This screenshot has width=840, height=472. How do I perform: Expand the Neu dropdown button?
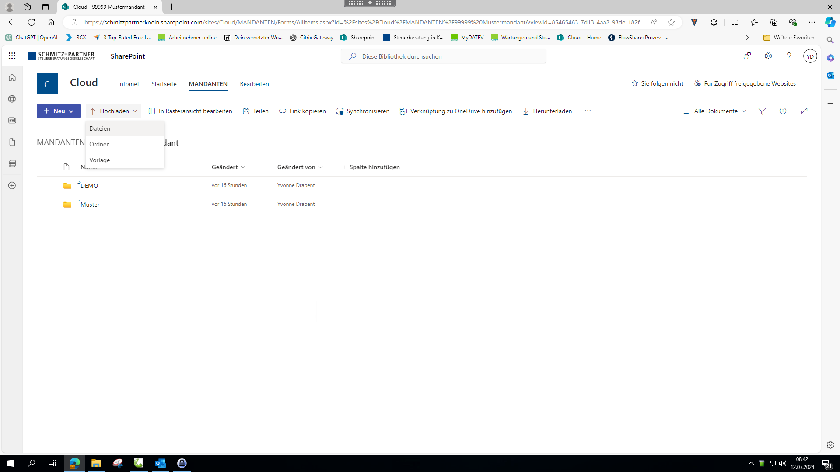point(59,111)
